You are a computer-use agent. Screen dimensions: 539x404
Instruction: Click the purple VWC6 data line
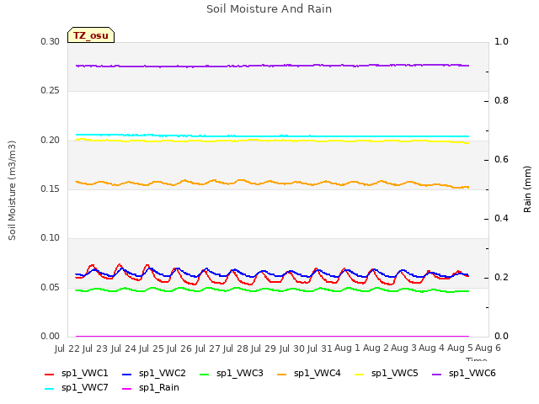click(x=271, y=66)
